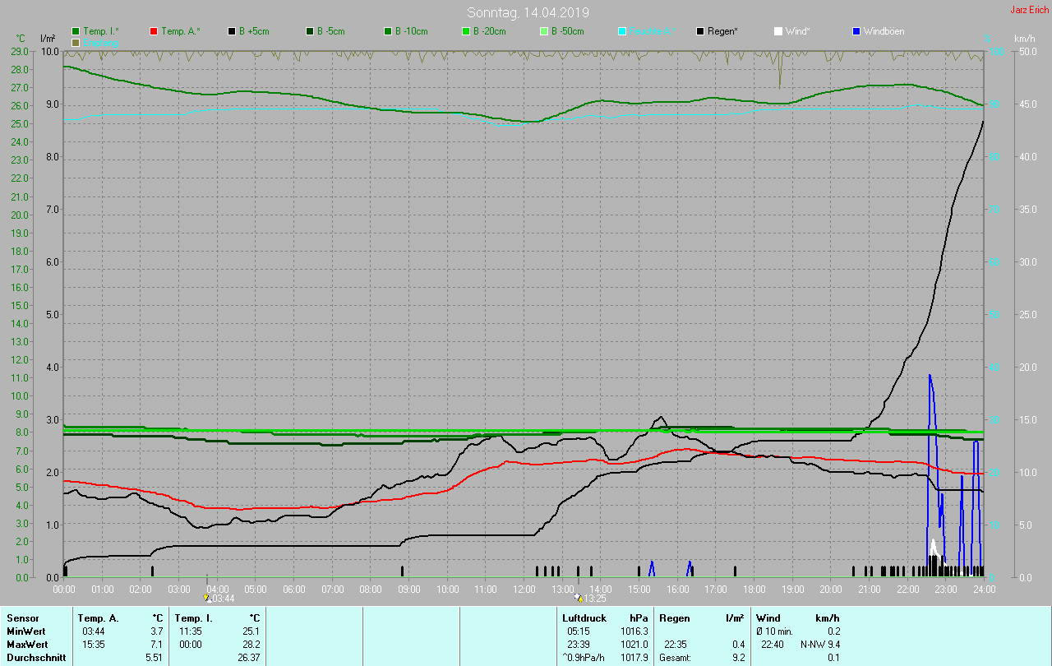Click the sunrise icon at 03:44
1052x666 pixels.
pyautogui.click(x=207, y=598)
